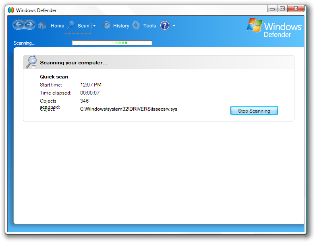The width and height of the screenshot is (315, 243).
Task: Click the Scan magnifying glass icon
Action: click(71, 25)
